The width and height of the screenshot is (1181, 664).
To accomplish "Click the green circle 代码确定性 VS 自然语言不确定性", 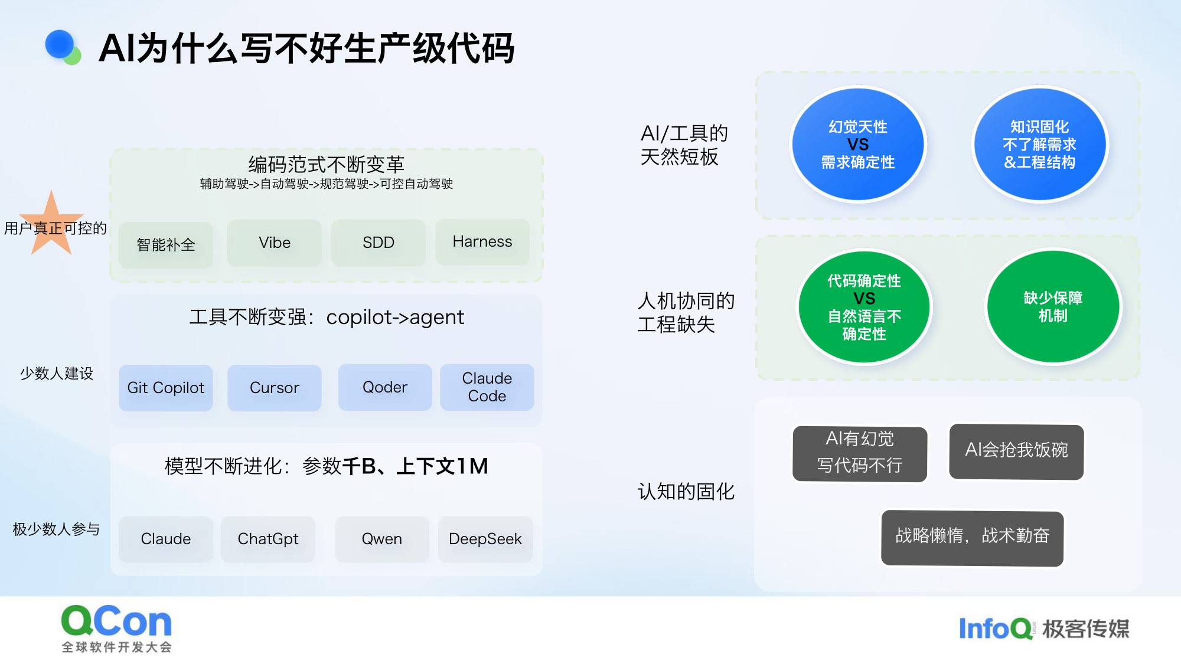I will point(864,307).
